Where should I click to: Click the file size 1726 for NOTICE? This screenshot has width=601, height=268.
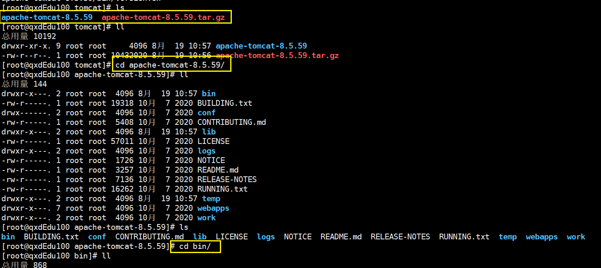pyautogui.click(x=124, y=161)
